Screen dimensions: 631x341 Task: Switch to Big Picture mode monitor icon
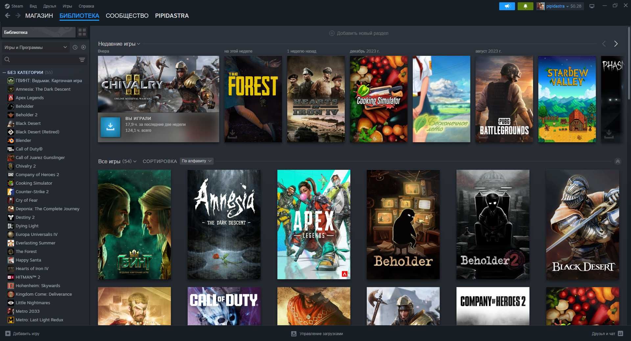(592, 6)
